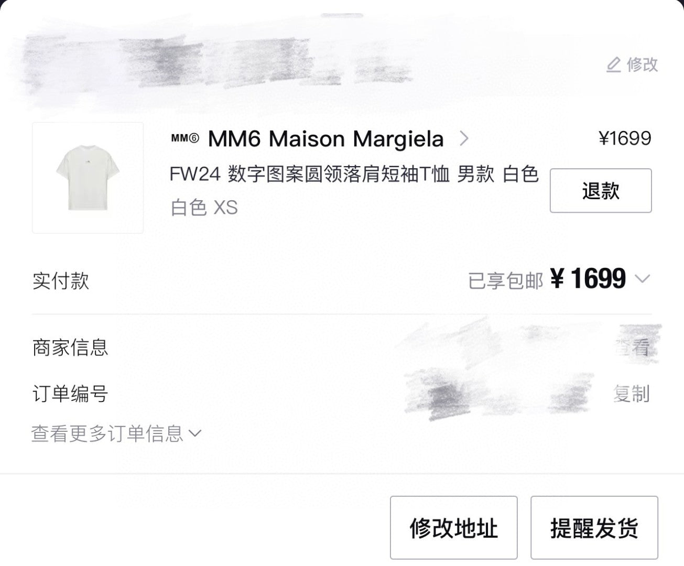Click the MM6 brand logo icon
The width and height of the screenshot is (684, 566).
tap(185, 138)
